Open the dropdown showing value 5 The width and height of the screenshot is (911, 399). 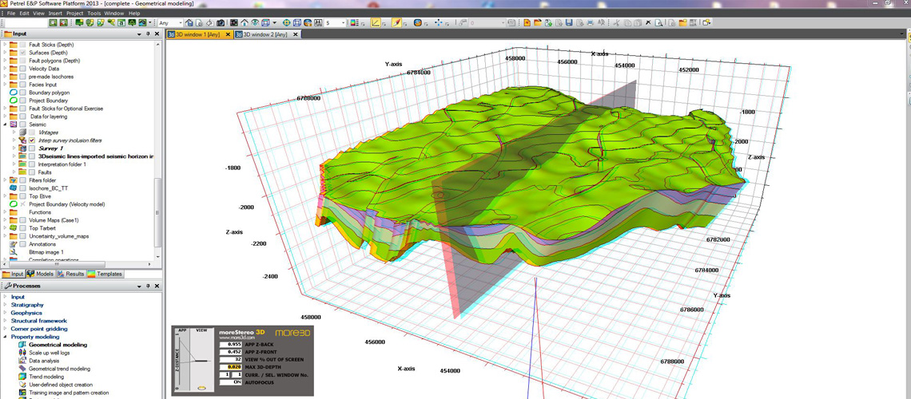(336, 22)
